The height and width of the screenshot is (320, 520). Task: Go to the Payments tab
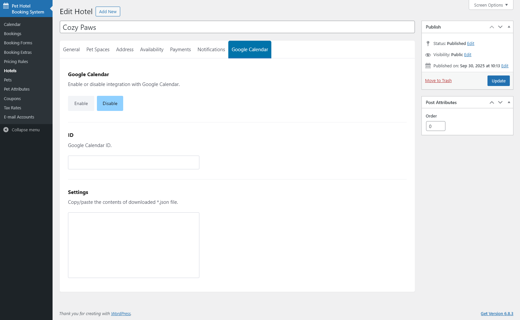tap(180, 50)
